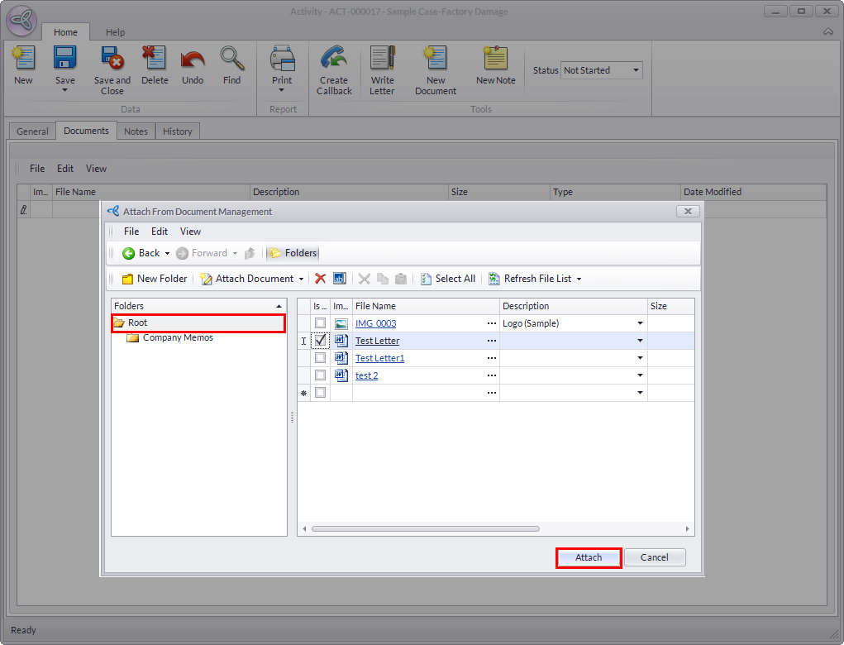
Task: Click the Attach Document toolbar icon
Action: [x=206, y=279]
